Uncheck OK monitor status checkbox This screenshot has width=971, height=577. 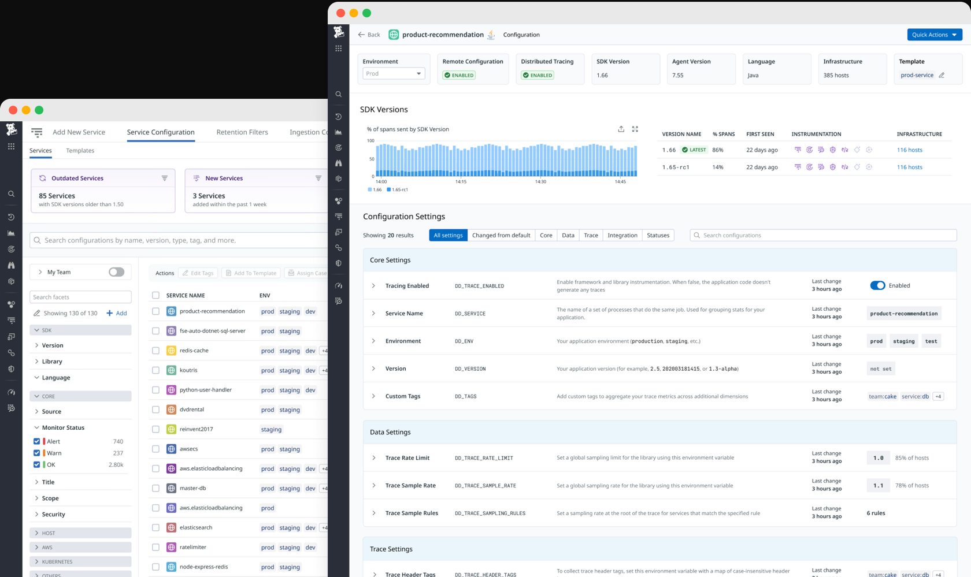[37, 464]
